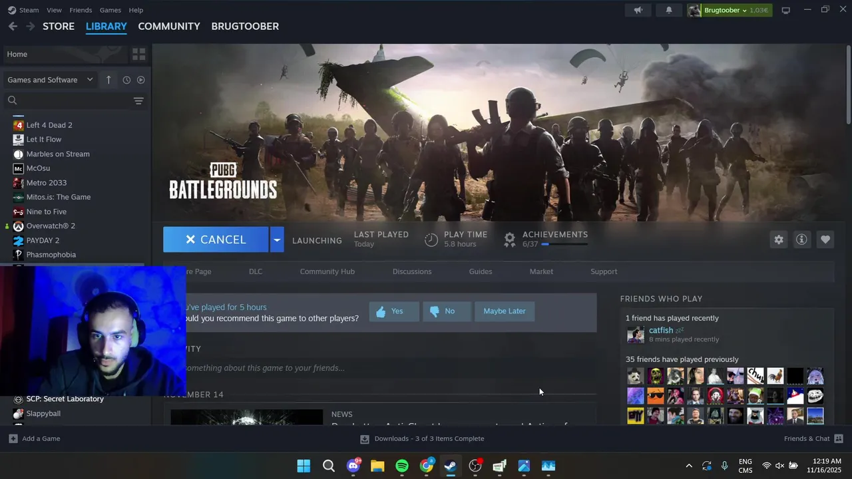Open the Help menu

coord(136,10)
